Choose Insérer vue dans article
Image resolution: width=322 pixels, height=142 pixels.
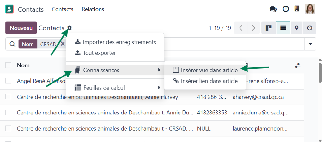click(205, 70)
